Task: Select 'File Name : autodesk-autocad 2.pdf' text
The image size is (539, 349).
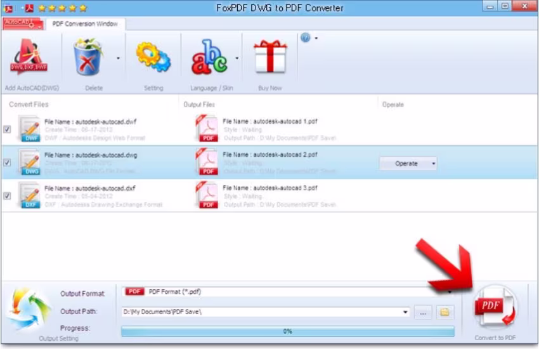Action: click(x=270, y=155)
